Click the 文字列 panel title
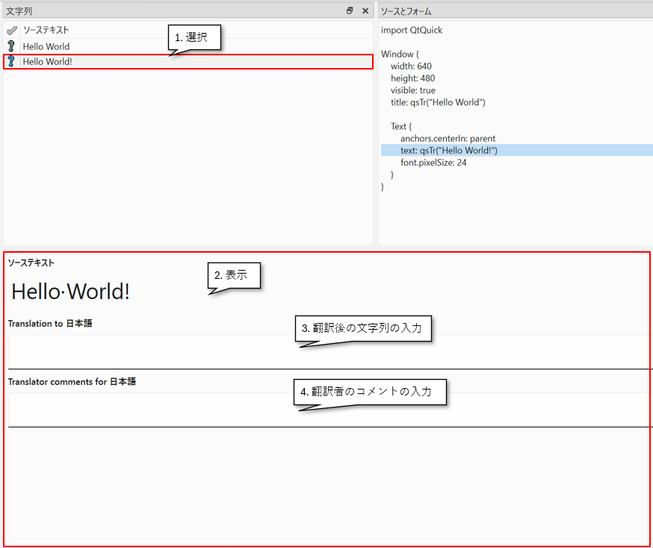This screenshot has height=548, width=653. point(19,11)
